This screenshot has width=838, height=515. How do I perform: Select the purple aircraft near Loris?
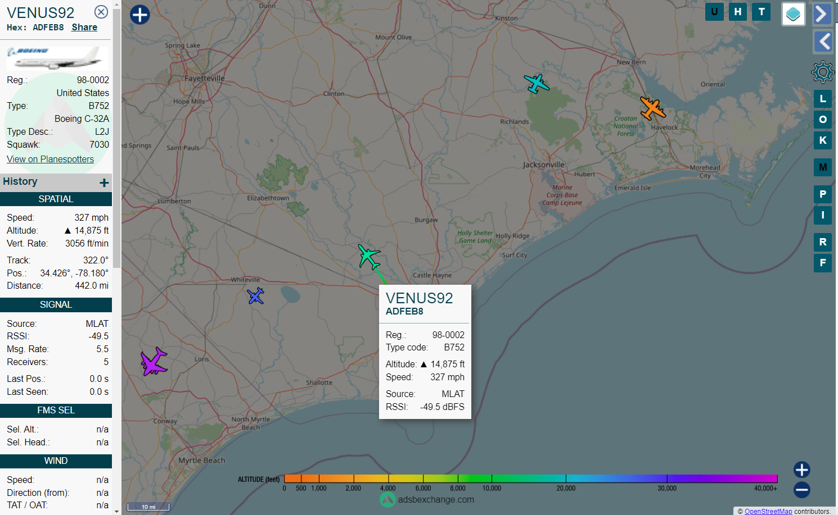[154, 361]
